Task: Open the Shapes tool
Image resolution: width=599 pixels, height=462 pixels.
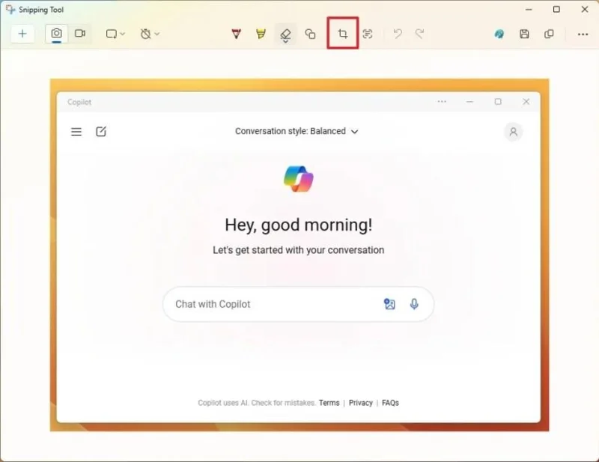Action: pos(310,34)
